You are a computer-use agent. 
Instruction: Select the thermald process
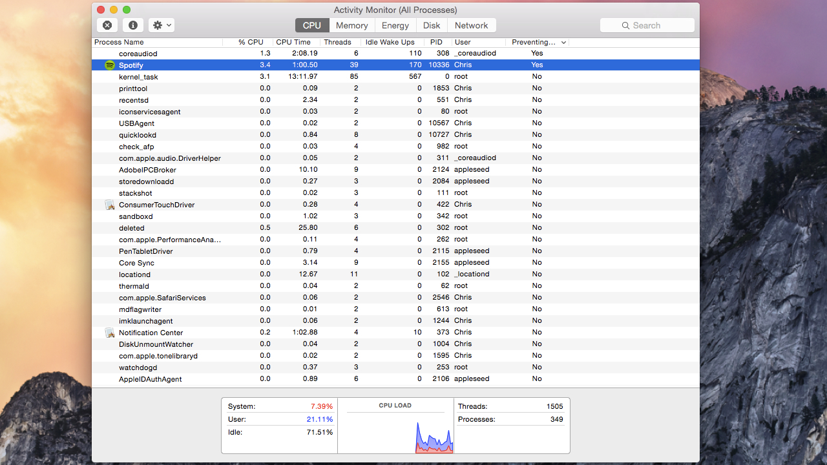(134, 286)
